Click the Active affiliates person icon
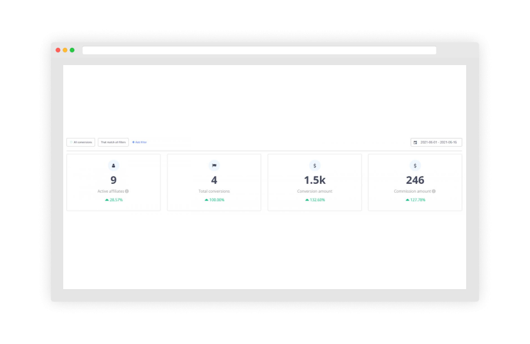This screenshot has width=530, height=344. [x=114, y=165]
